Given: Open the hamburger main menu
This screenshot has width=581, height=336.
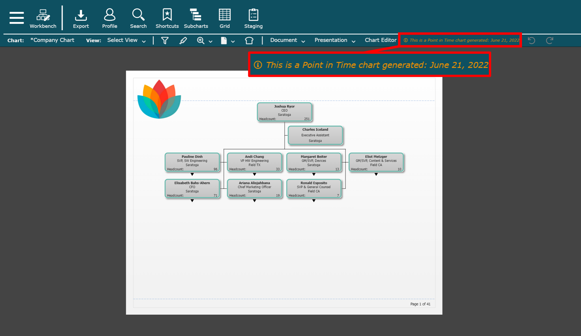Looking at the screenshot, I should (x=17, y=18).
